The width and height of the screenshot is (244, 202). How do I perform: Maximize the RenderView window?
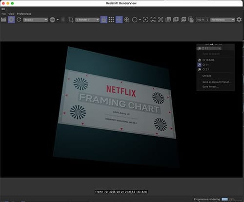click(x=12, y=3)
